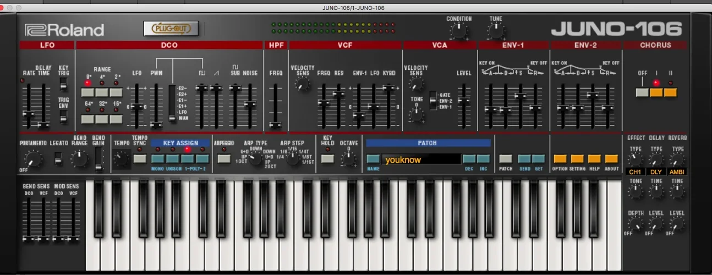
Task: Click the LFO RATE slider handle
Action: [x=28, y=113]
